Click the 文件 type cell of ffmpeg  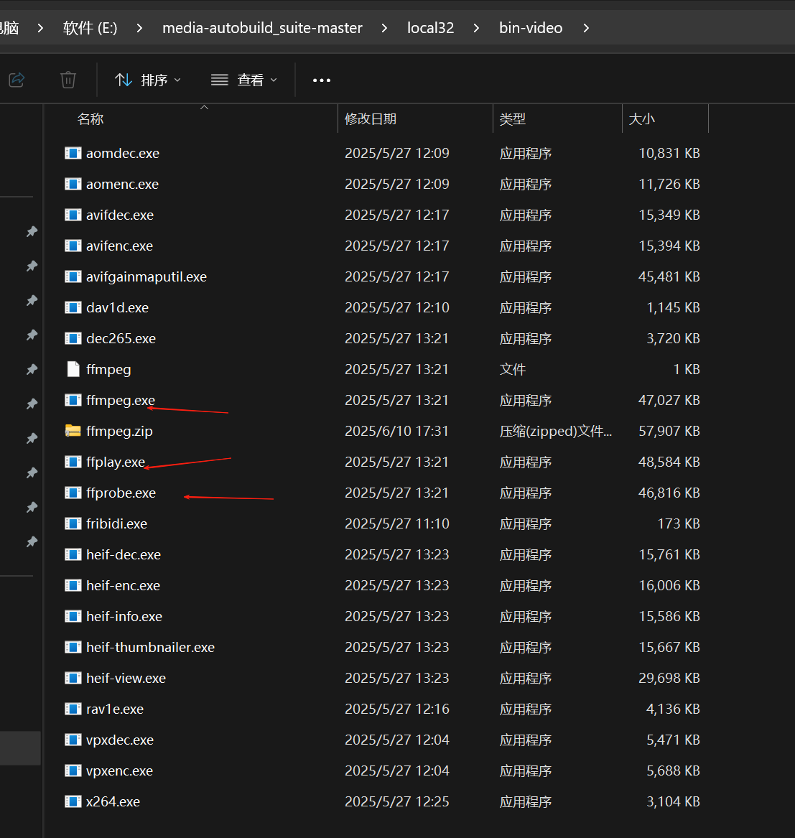point(513,369)
